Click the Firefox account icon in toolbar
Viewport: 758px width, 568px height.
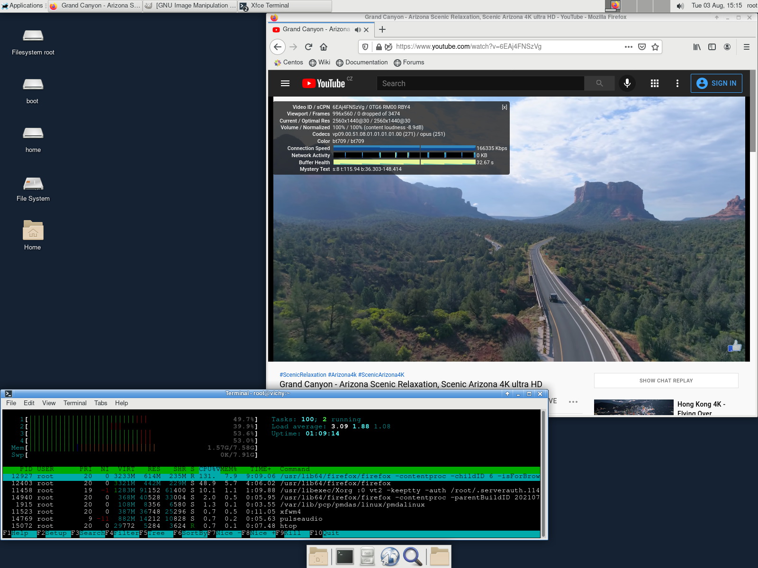click(727, 47)
